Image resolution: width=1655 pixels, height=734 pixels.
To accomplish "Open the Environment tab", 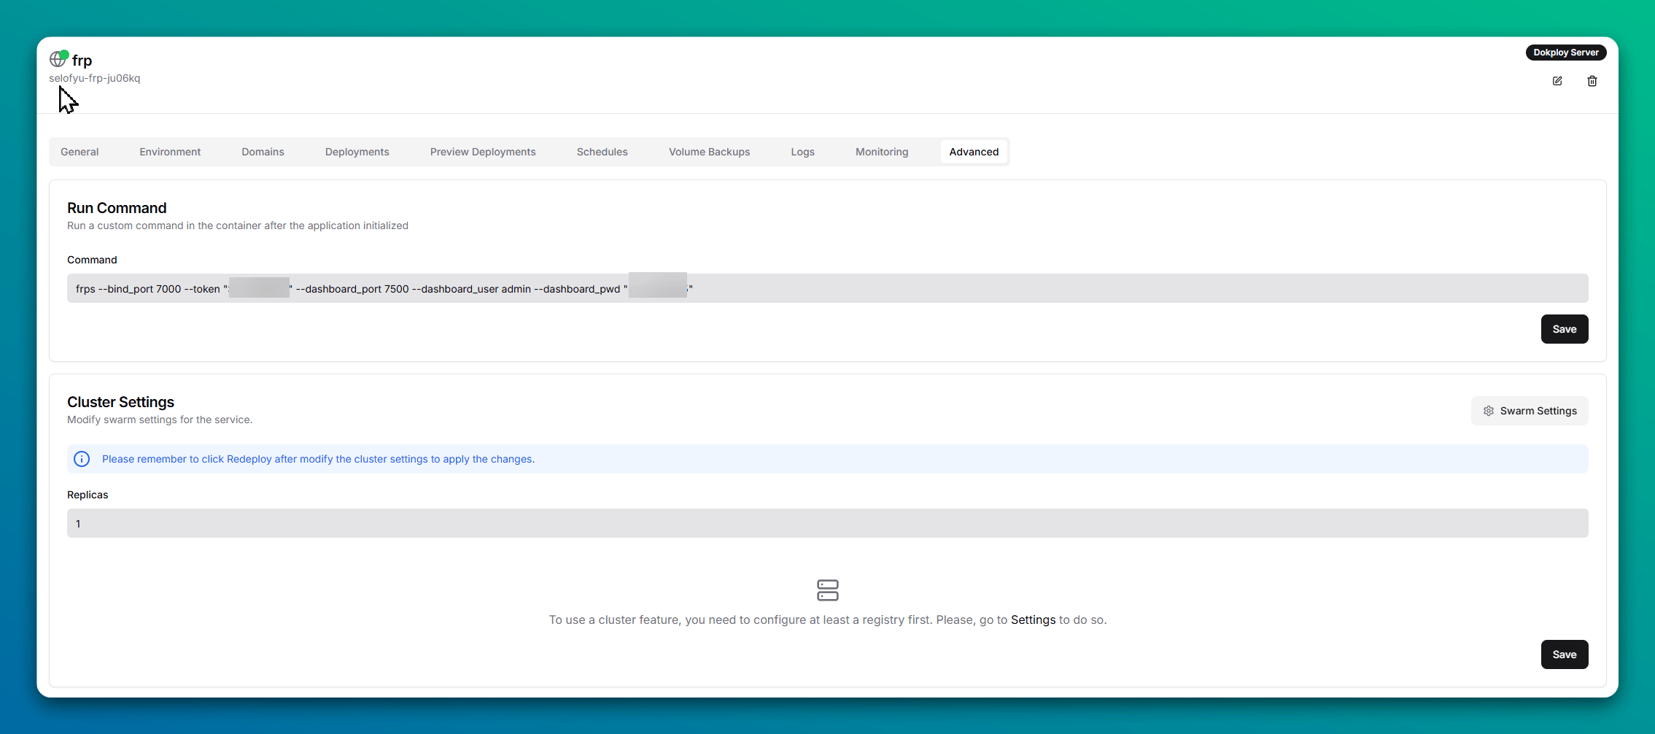I will tap(170, 152).
